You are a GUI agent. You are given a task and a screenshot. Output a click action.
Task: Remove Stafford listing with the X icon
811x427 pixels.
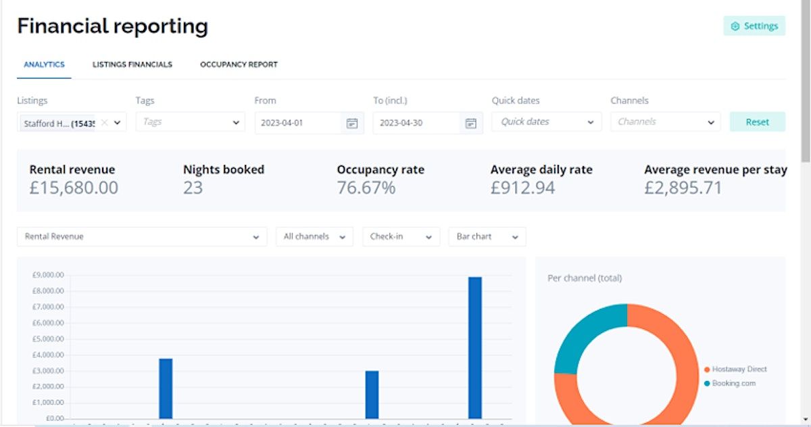pyautogui.click(x=104, y=123)
